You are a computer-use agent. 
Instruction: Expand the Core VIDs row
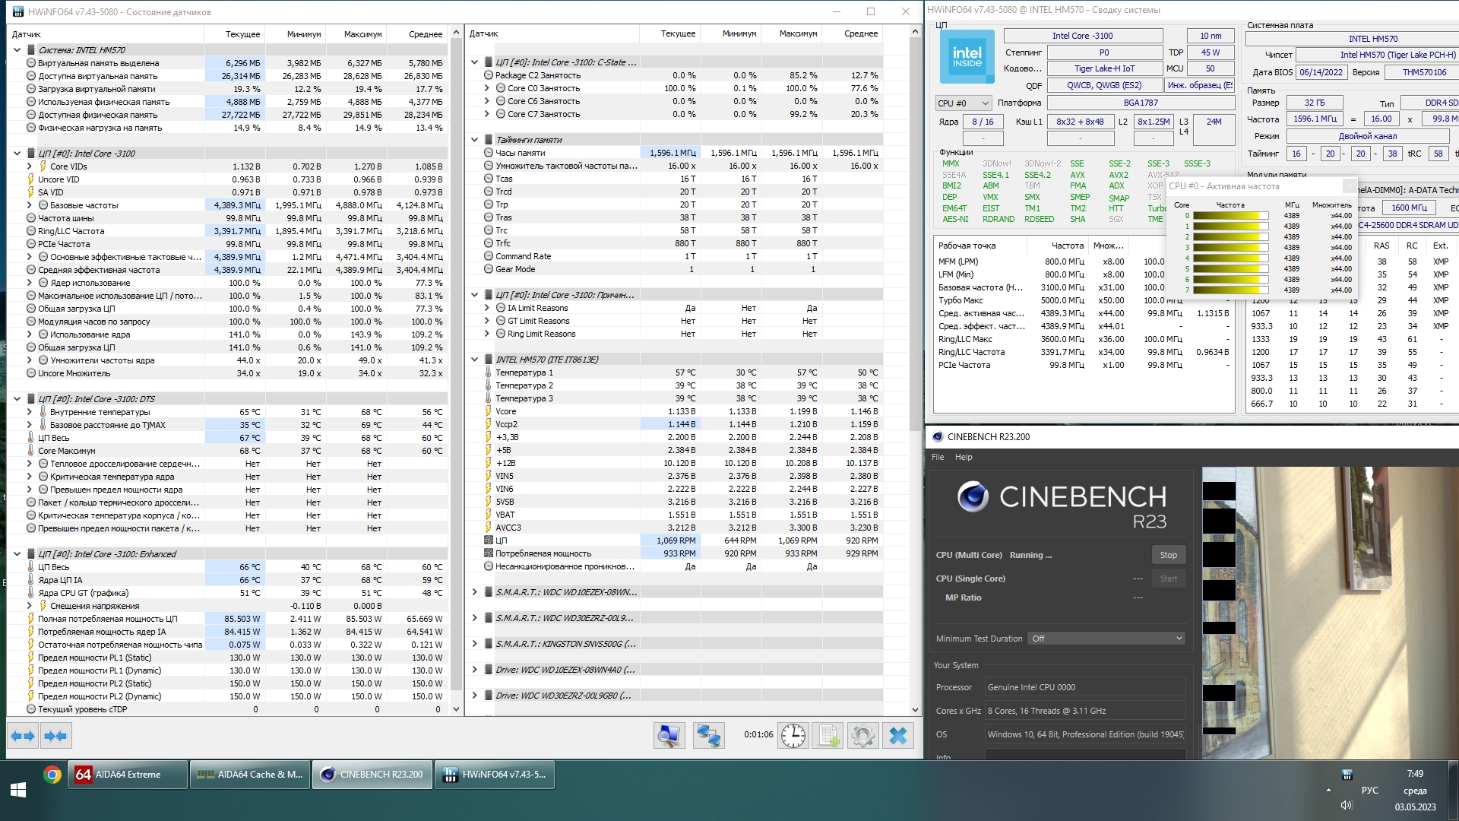point(30,166)
